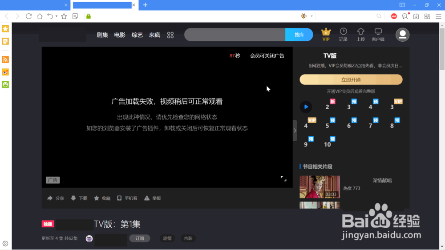Close the active blue tab
The image size is (445, 250).
tap(133, 5)
